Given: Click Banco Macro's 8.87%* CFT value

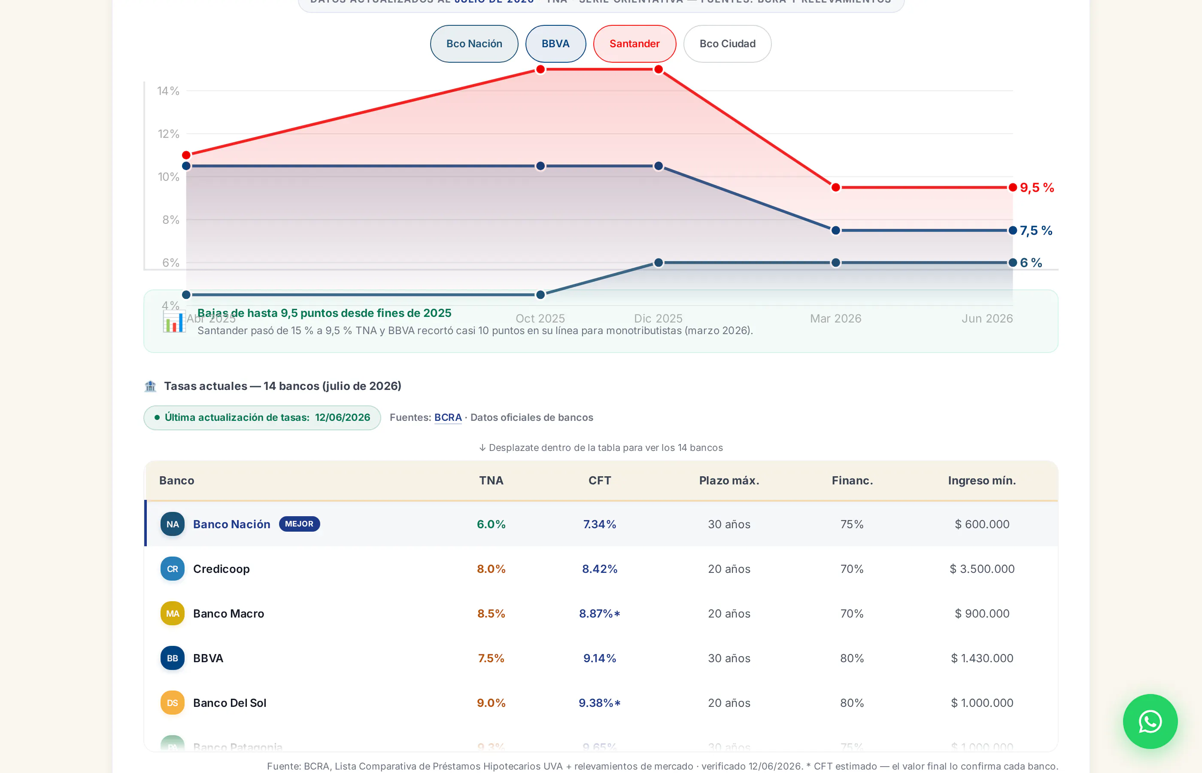Looking at the screenshot, I should pos(599,613).
